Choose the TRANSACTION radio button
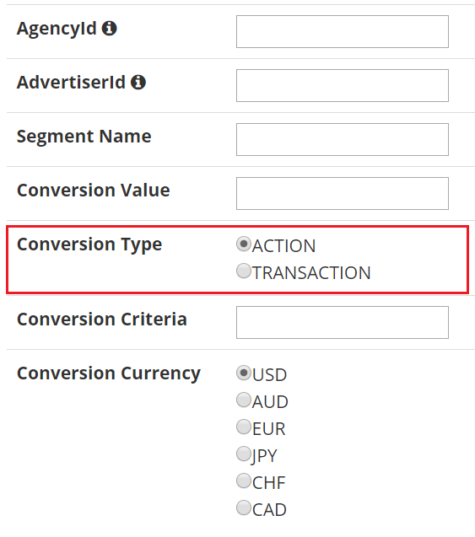 244,271
